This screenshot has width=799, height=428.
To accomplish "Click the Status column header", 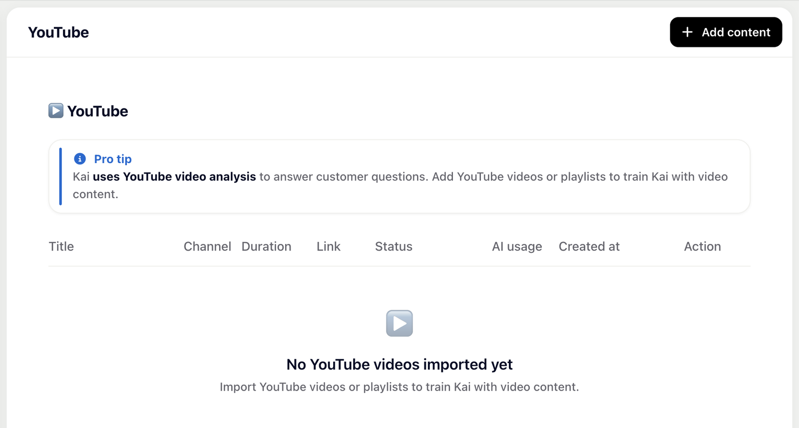I will coord(394,246).
